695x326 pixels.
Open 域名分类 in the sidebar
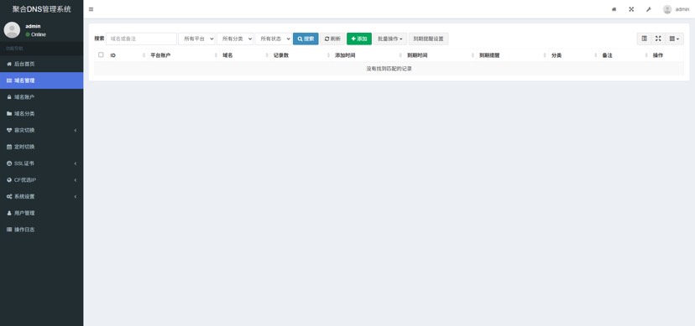coord(42,114)
